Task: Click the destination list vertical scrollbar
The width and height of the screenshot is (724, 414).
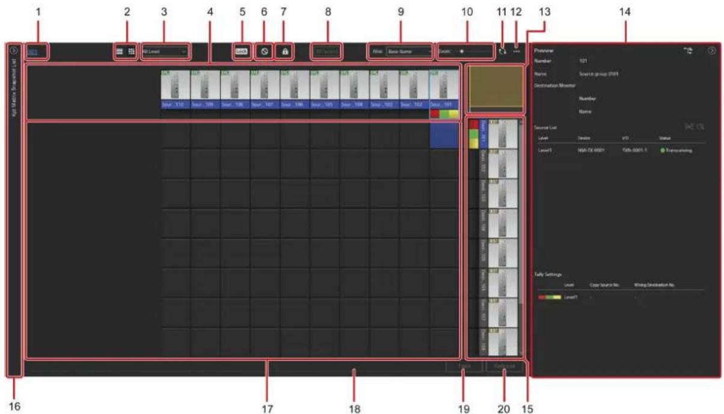Action: (x=520, y=237)
